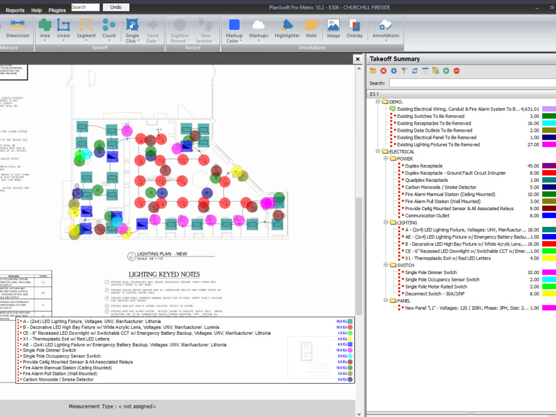Open the Plugins menu
The height and width of the screenshot is (417, 556).
[x=57, y=10]
